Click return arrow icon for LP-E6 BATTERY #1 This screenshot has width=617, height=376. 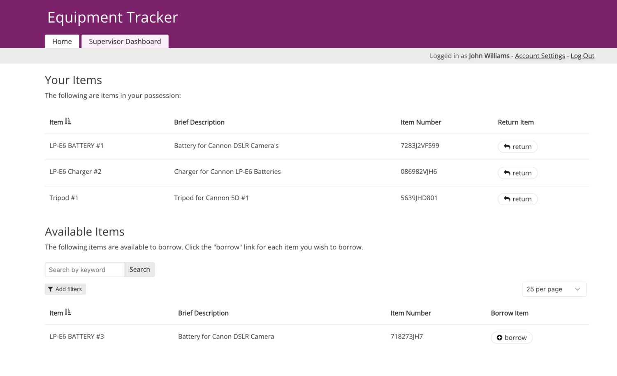tap(507, 147)
